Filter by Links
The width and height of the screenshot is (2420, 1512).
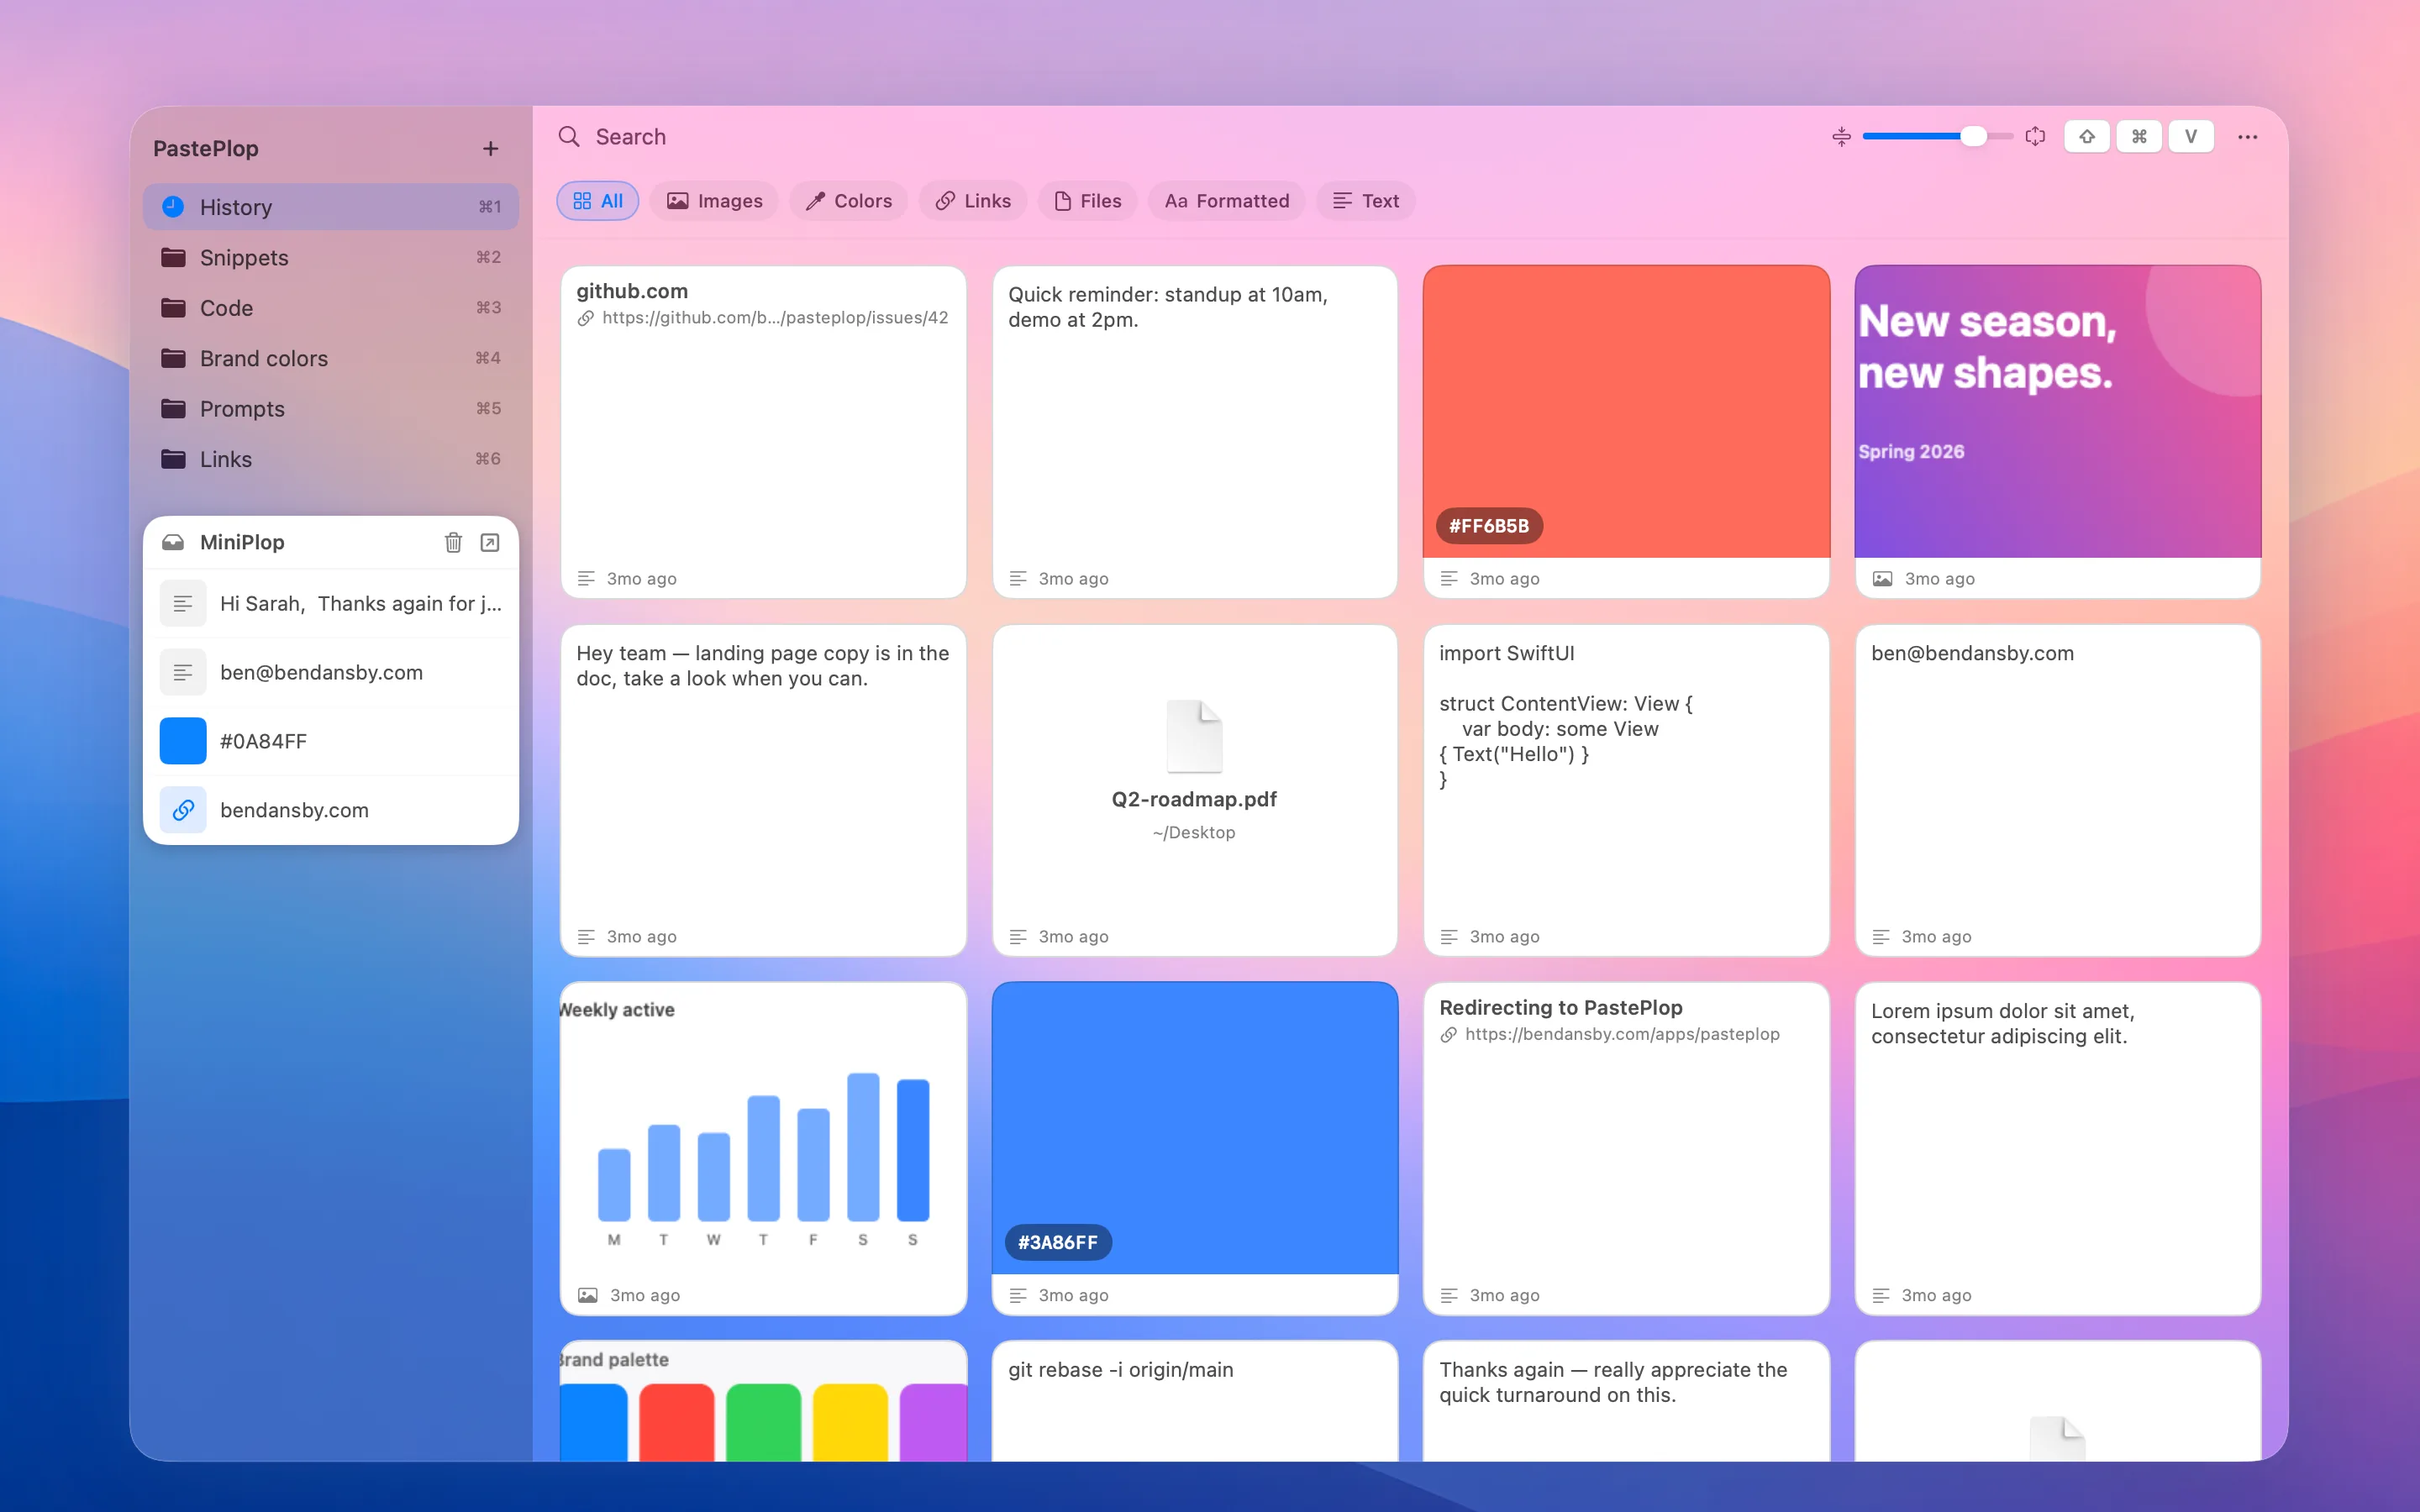973,201
